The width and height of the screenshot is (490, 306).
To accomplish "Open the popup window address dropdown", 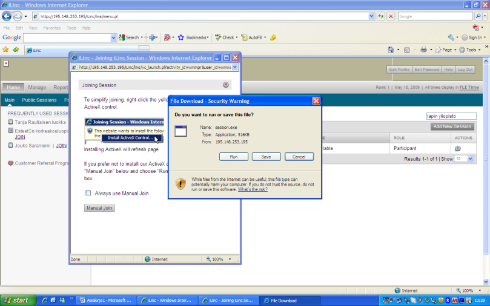I will click(234, 67).
